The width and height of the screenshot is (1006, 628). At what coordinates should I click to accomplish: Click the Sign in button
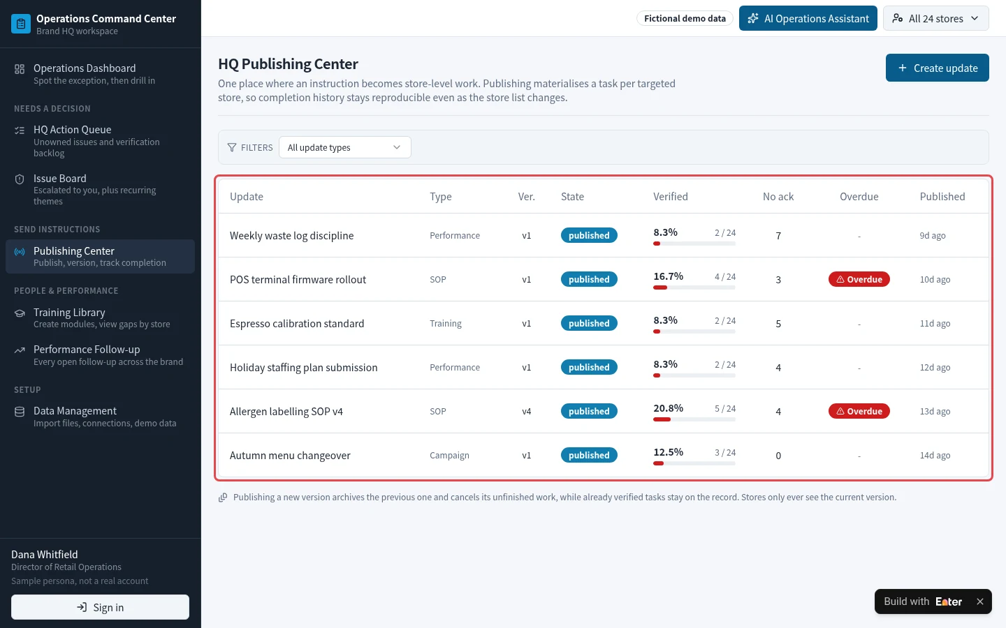[100, 607]
